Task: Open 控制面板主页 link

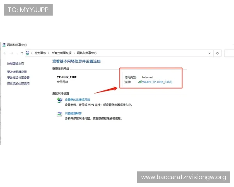Action: pos(16,64)
